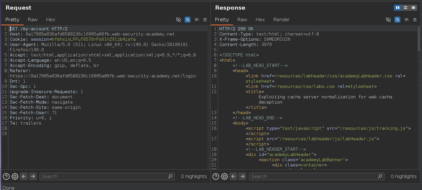Click the Done status bar text
422x190 pixels.
point(8,188)
